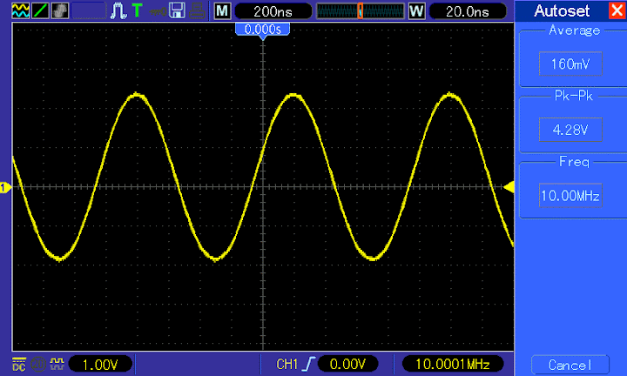This screenshot has height=376, width=627.
Task: Click the floppy disk save icon
Action: 177,10
